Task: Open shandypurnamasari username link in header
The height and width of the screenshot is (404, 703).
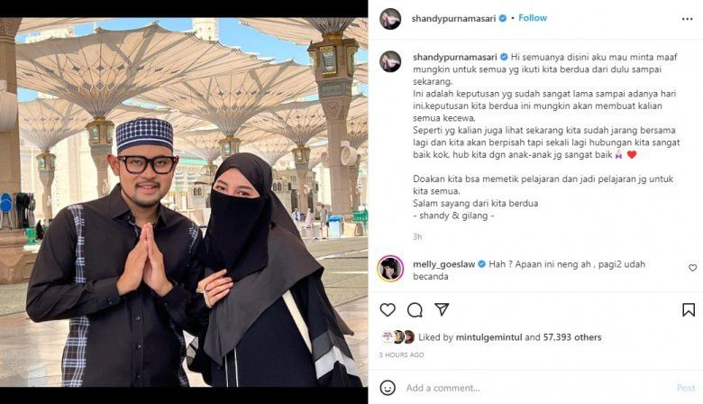Action: coord(453,18)
